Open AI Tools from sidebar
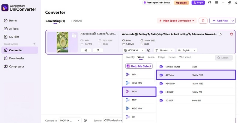240x123 pixels. [11, 28]
